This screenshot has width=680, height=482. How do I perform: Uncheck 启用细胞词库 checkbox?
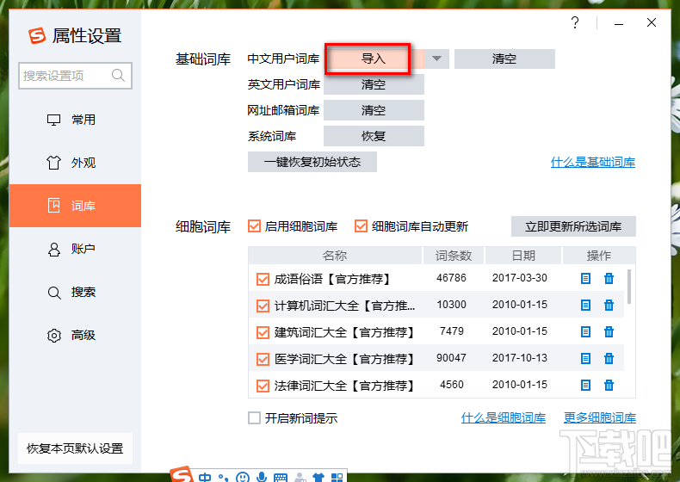254,226
